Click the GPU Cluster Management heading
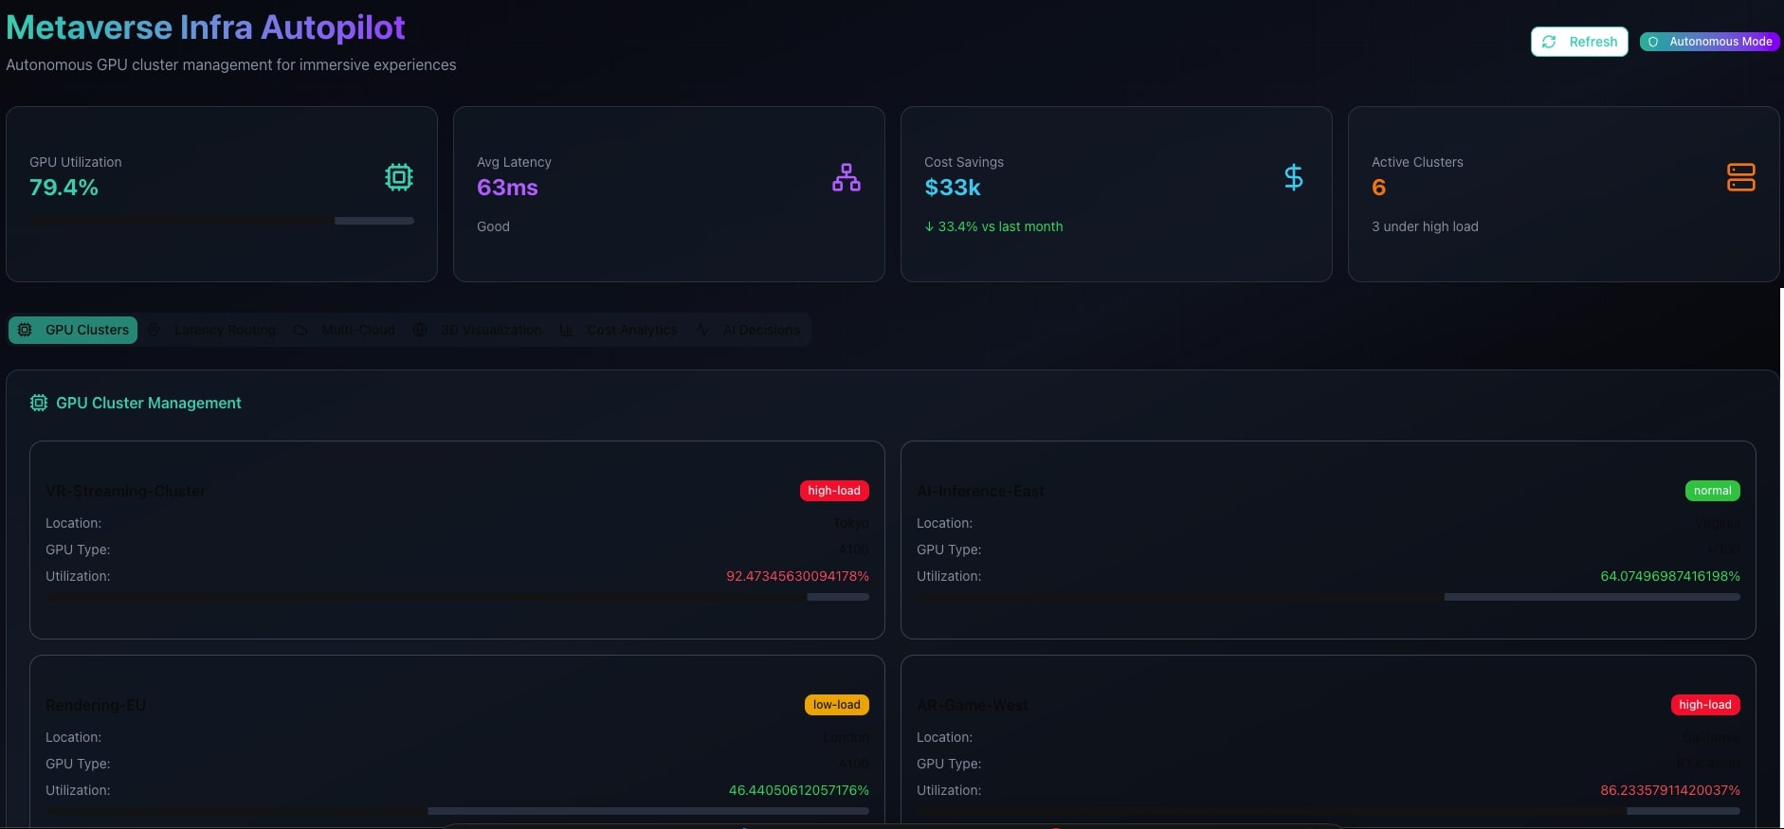This screenshot has width=1784, height=829. click(148, 403)
